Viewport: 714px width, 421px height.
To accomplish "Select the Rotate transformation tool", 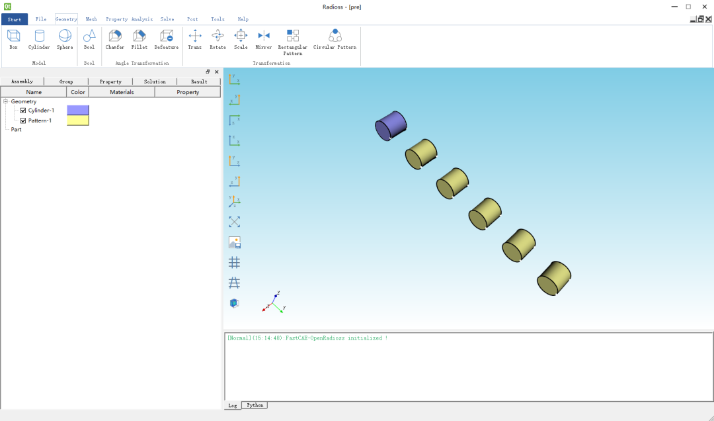I will coord(218,39).
